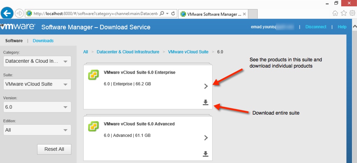Show products in vCloud Suite Advanced
This screenshot has width=357, height=163.
click(x=206, y=138)
